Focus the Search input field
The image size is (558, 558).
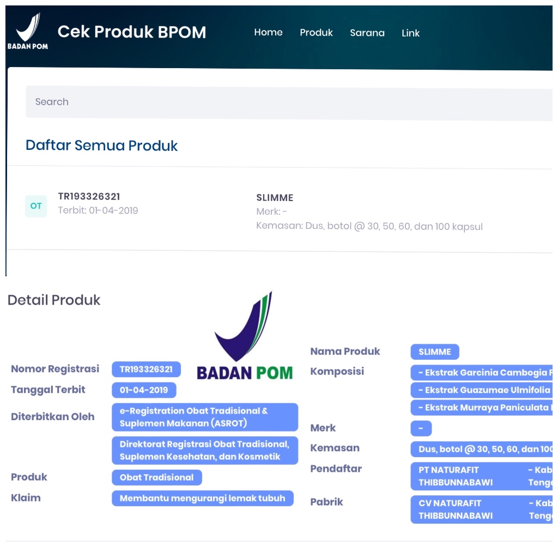point(289,102)
